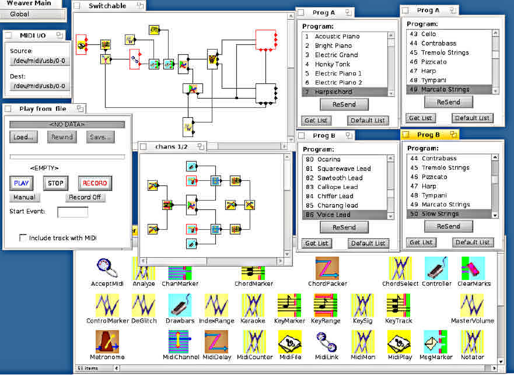The height and width of the screenshot is (375, 514).
Task: Select the MasterVolume module icon
Action: pyautogui.click(x=472, y=305)
